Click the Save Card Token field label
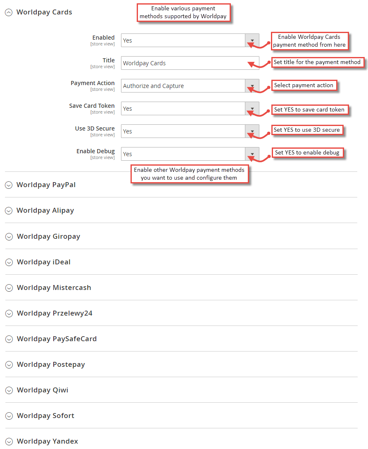 point(92,106)
